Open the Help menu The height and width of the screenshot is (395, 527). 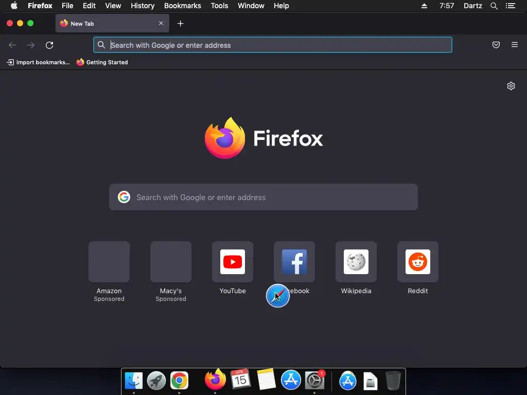pos(282,6)
